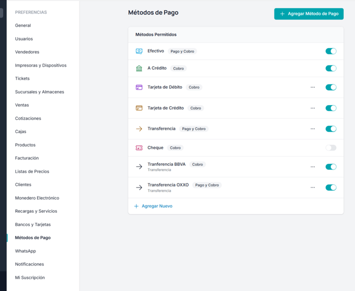Disable the Efectivo payment method toggle

331,51
